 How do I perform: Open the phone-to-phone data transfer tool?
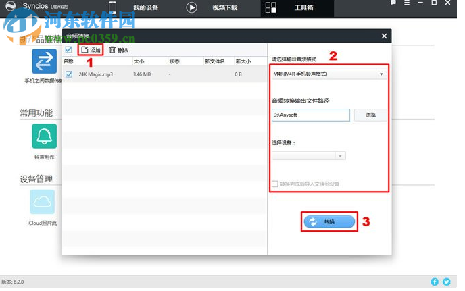(44, 61)
